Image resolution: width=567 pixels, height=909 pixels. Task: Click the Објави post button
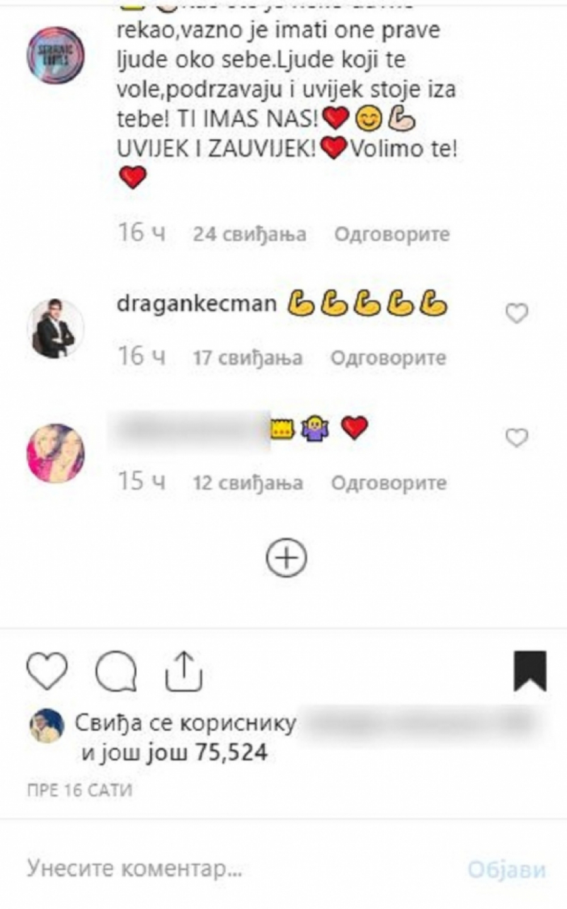507,869
